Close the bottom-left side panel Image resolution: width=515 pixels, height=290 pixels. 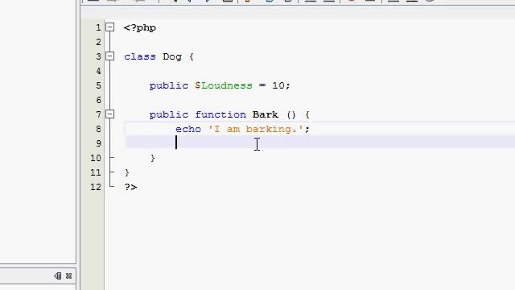point(68,275)
